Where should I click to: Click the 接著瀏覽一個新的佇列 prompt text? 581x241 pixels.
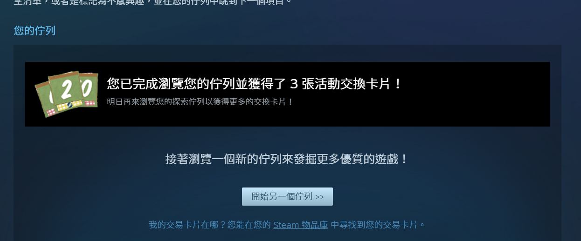[x=287, y=159]
